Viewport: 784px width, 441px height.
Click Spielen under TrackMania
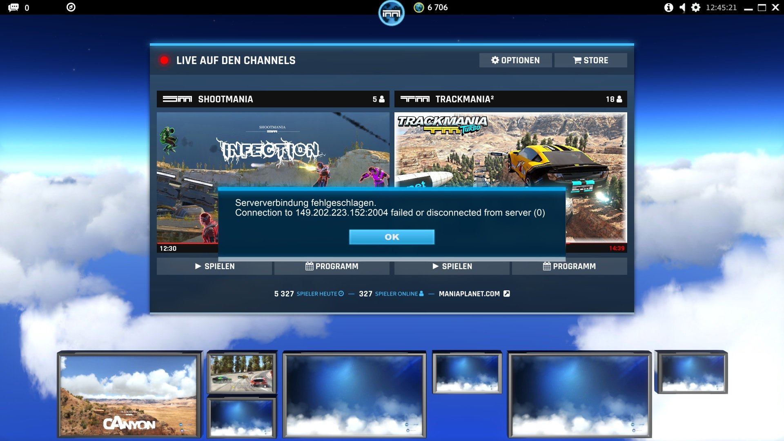pyautogui.click(x=452, y=266)
